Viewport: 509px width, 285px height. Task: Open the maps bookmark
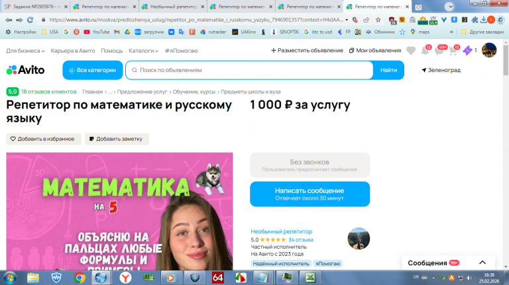pos(420,32)
